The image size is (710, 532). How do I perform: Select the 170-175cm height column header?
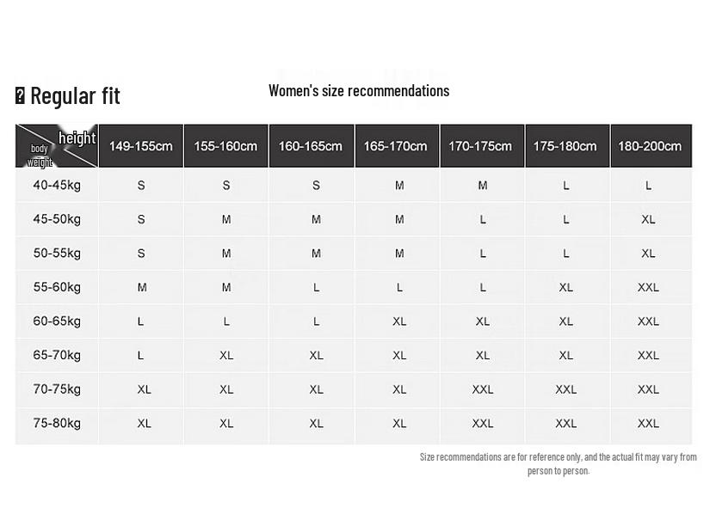pos(481,146)
